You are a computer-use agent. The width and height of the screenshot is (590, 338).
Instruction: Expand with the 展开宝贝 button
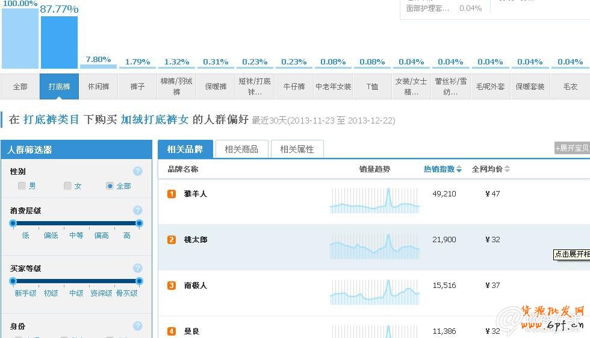pyautogui.click(x=572, y=148)
